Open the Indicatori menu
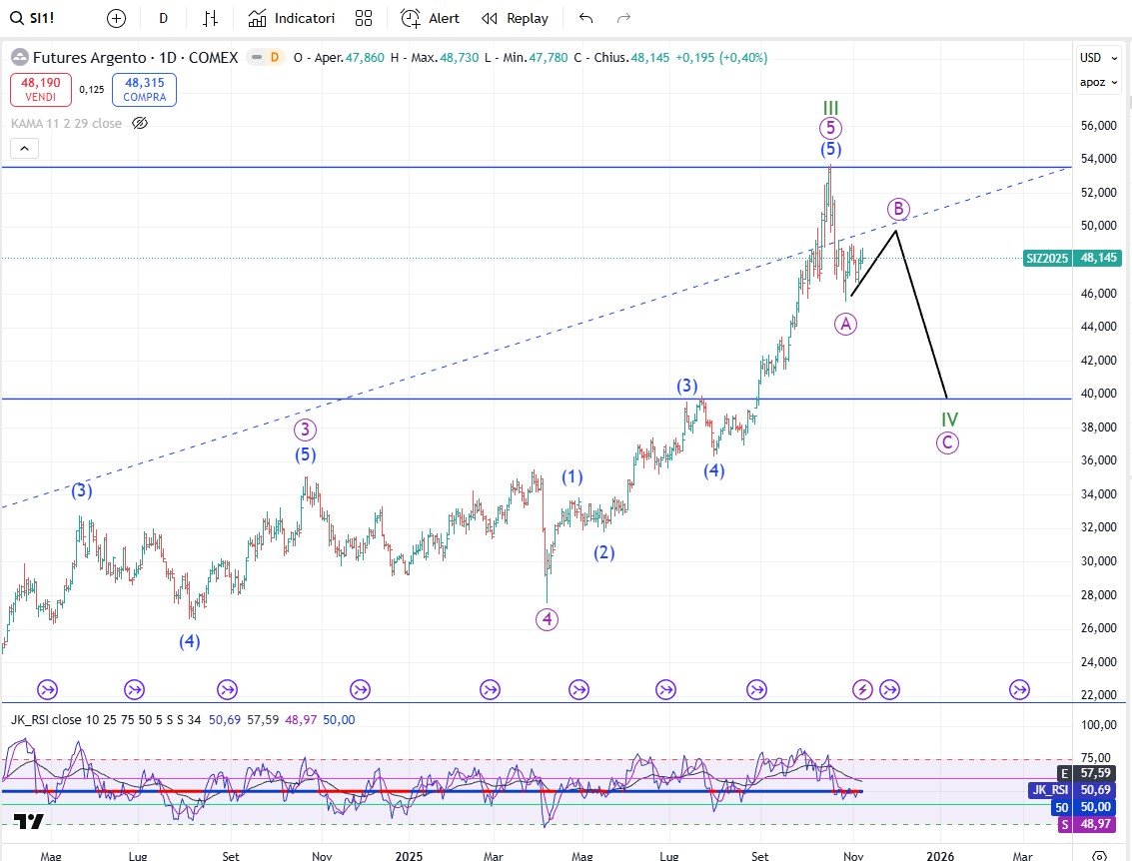 [x=292, y=18]
